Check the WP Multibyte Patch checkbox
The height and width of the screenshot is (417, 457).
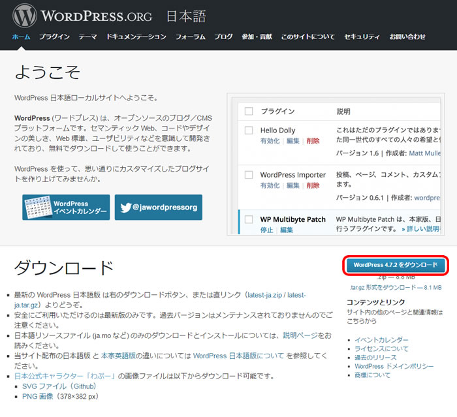(249, 219)
